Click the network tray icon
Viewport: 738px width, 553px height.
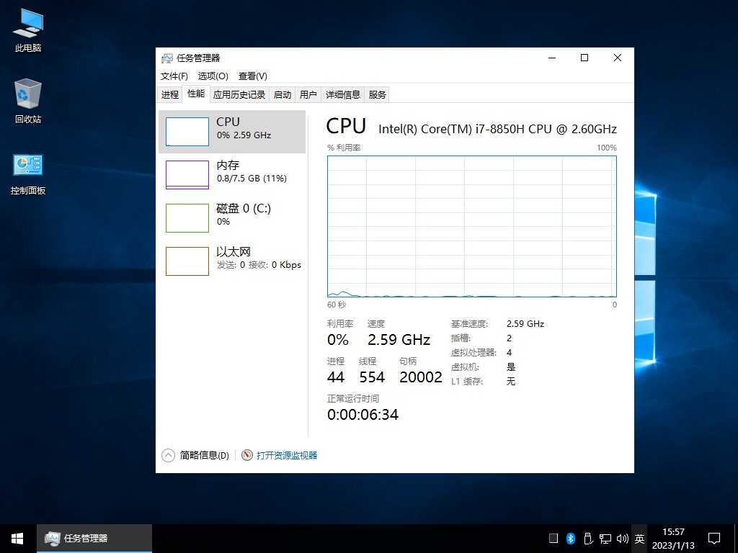tap(605, 538)
